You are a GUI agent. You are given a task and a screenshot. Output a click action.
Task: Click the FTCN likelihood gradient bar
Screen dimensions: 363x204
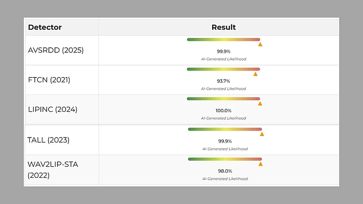tap(223, 69)
